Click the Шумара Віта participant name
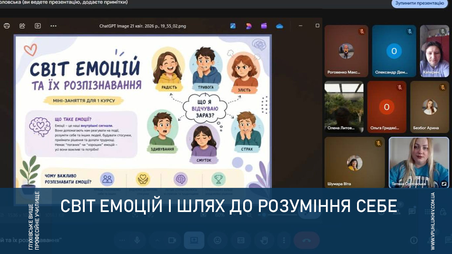The image size is (452, 254). (339, 184)
